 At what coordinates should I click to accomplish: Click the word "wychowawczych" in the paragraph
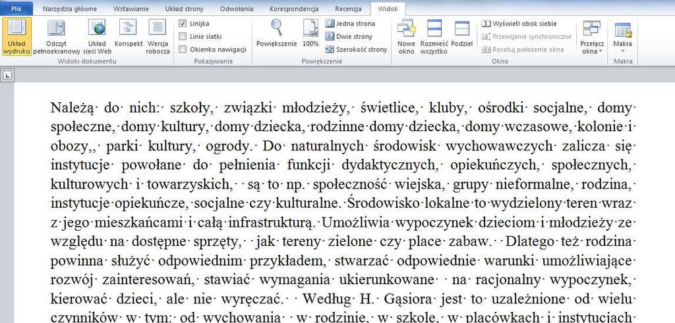499,146
